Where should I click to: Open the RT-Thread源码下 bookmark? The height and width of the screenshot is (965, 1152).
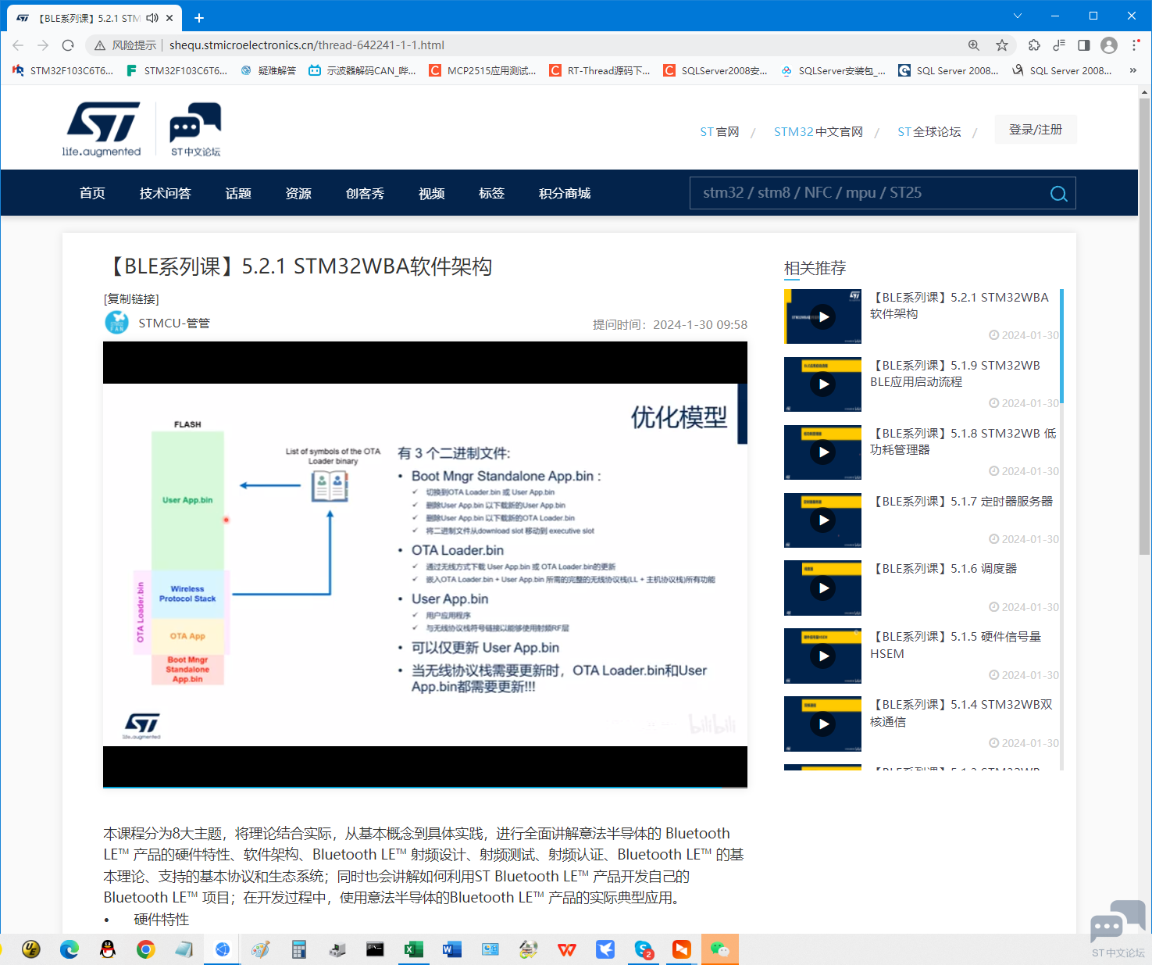[x=600, y=70]
